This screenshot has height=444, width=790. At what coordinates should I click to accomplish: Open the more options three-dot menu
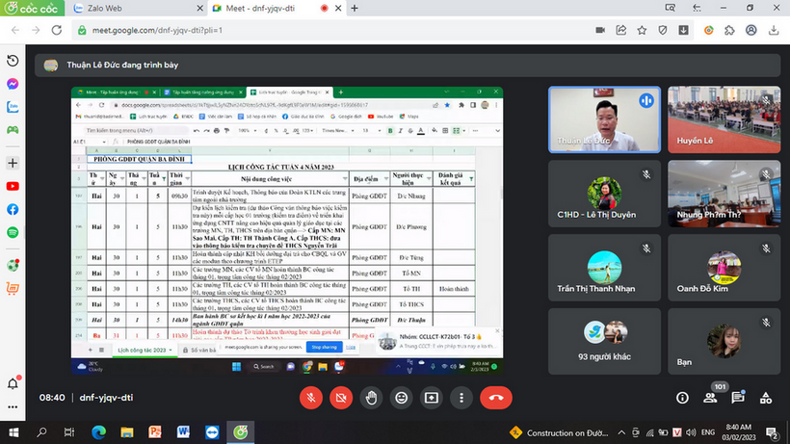(461, 397)
